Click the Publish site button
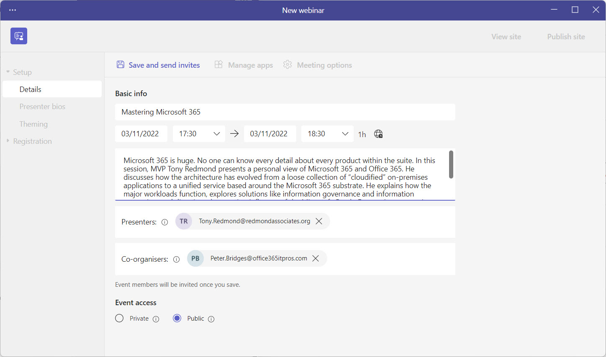 click(566, 36)
